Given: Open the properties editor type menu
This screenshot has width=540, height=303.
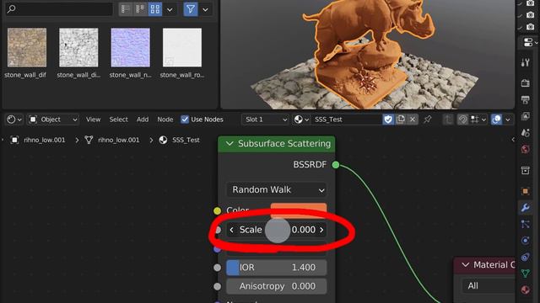Looking at the screenshot, I should pyautogui.click(x=529, y=42).
